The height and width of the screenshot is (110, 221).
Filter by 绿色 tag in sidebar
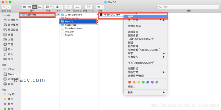pos(8,109)
